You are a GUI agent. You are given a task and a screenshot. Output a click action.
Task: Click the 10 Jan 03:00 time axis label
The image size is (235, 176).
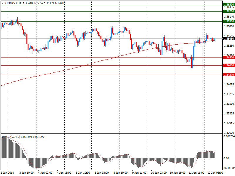coord(159,172)
